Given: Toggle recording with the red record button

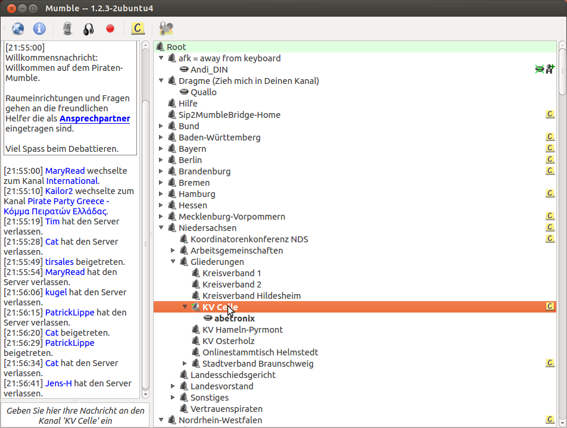Looking at the screenshot, I should [110, 28].
